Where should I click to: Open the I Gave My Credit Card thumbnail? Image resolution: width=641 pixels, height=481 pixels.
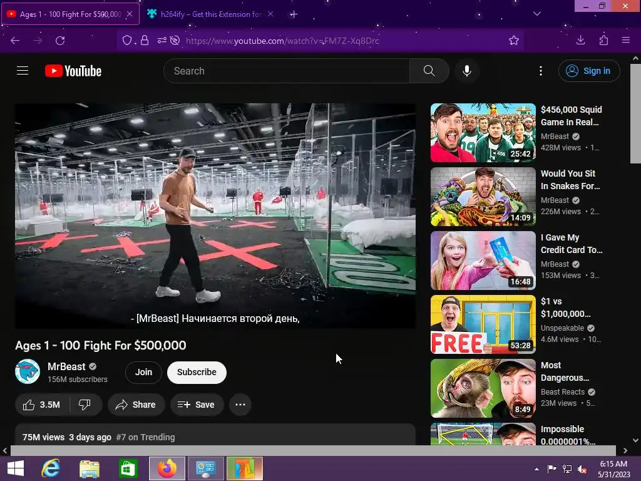click(483, 260)
